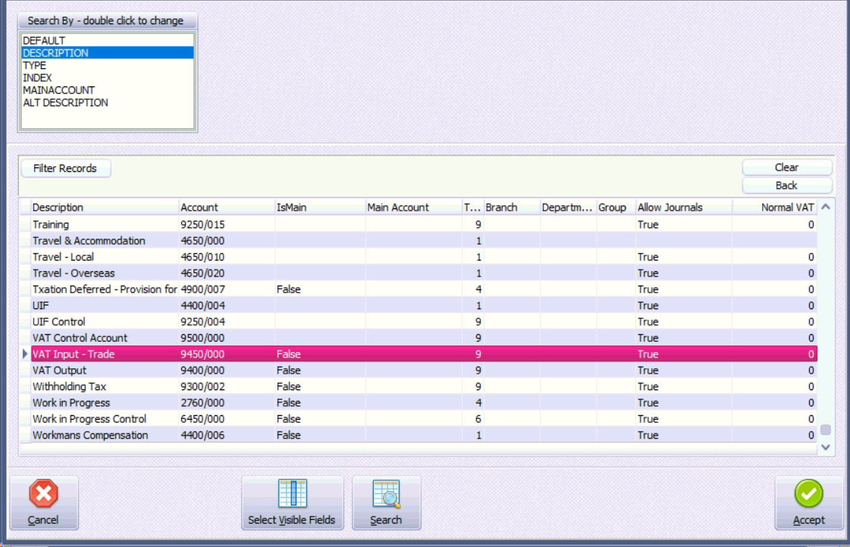The width and height of the screenshot is (850, 547).
Task: Select MAINACCOUNT in the Search By list
Action: [58, 90]
